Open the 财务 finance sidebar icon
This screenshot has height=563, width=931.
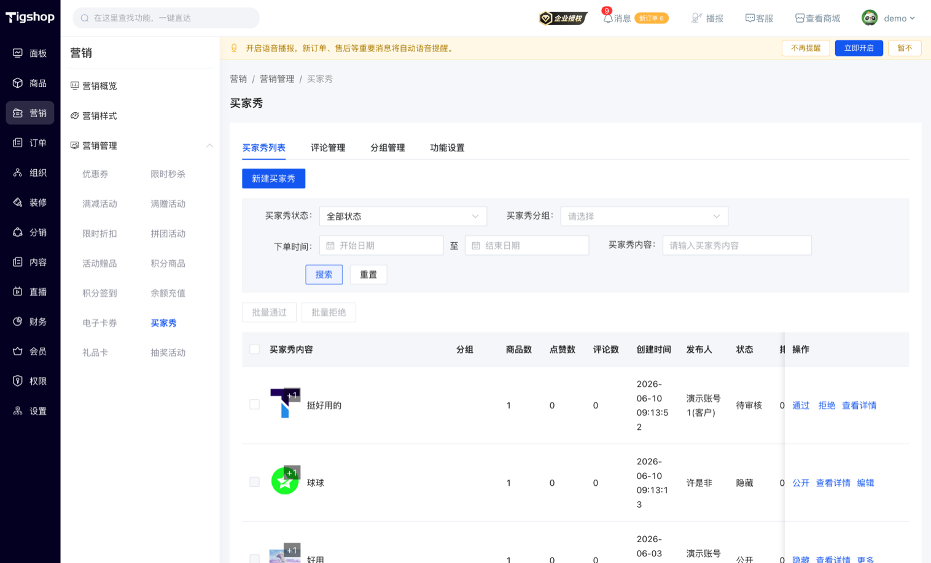click(18, 321)
